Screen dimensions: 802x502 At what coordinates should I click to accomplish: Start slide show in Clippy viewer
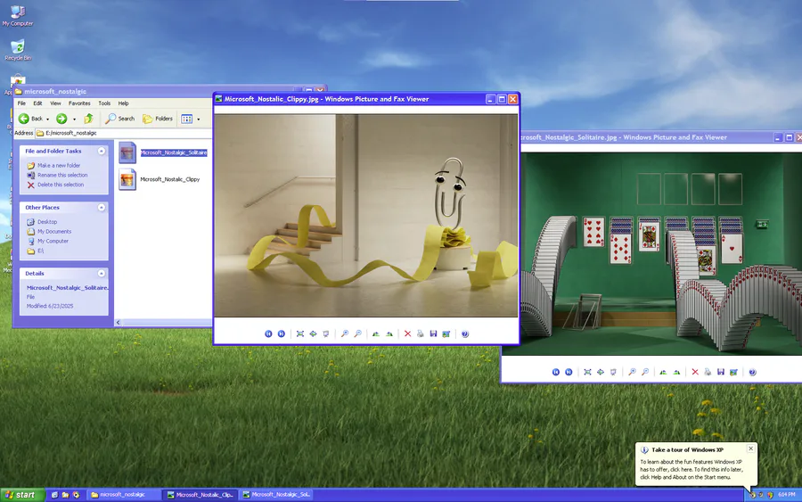tap(326, 333)
